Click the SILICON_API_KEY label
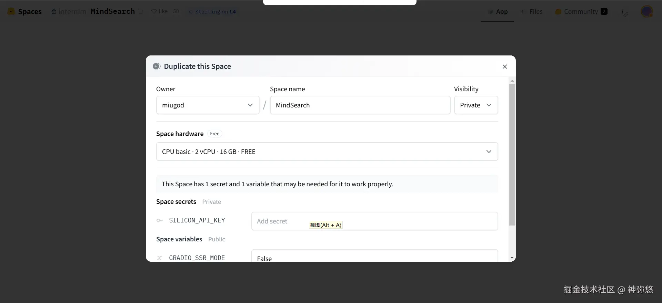 197,220
